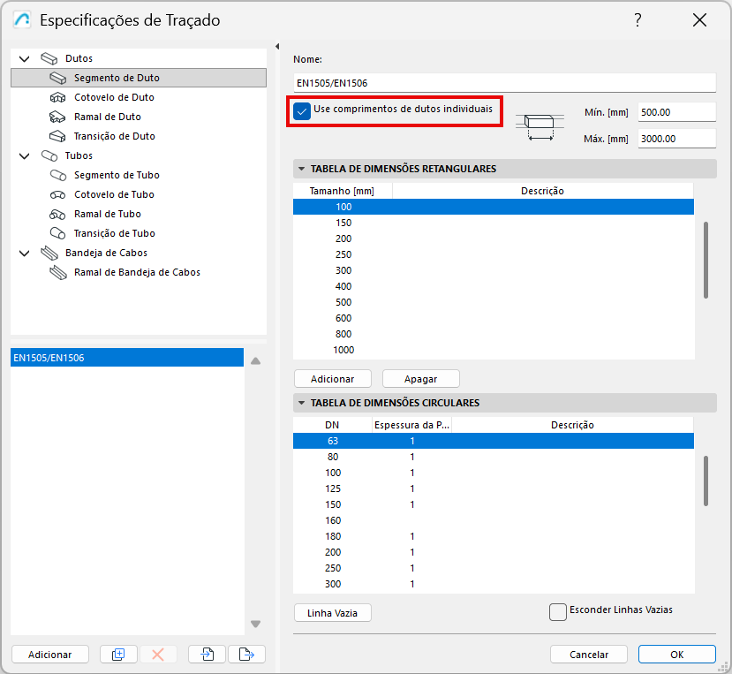Select Segmento de Duto tree item
The width and height of the screenshot is (732, 674).
coord(139,78)
